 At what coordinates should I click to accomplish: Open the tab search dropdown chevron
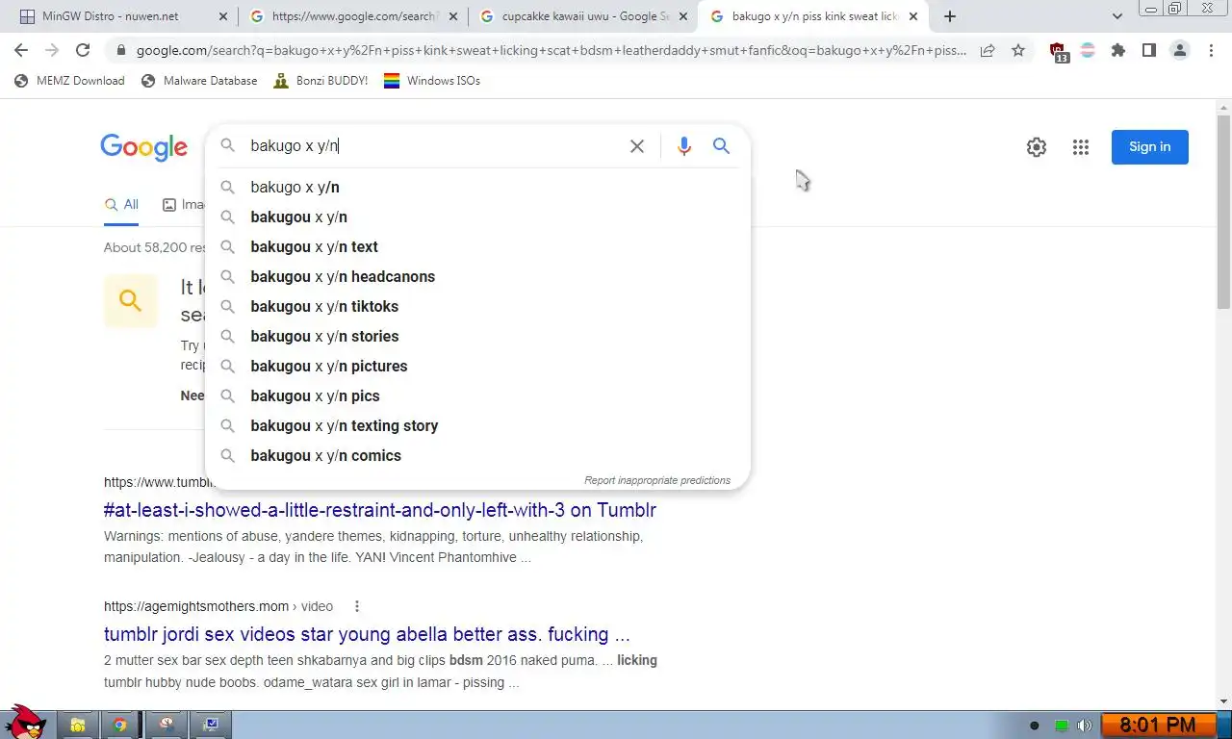tap(1117, 16)
